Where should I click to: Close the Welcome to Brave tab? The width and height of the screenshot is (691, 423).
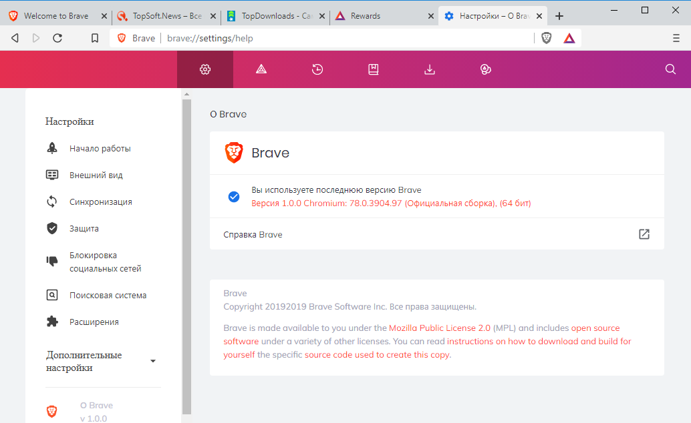[x=104, y=16]
